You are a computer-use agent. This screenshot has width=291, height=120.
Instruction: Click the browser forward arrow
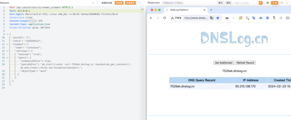pyautogui.click(x=158, y=18)
